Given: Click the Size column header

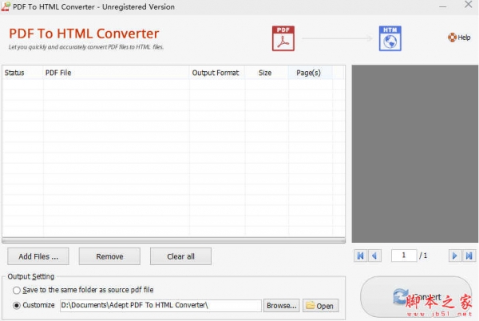Looking at the screenshot, I should coord(267,73).
